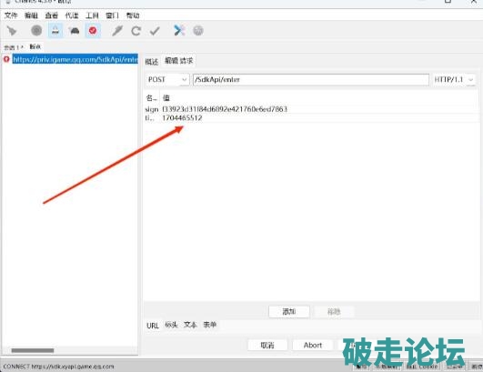Switch to the 标头 bottom tab
Image resolution: width=483 pixels, height=372 pixels.
(171, 325)
